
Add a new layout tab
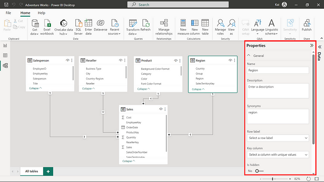coord(48,171)
